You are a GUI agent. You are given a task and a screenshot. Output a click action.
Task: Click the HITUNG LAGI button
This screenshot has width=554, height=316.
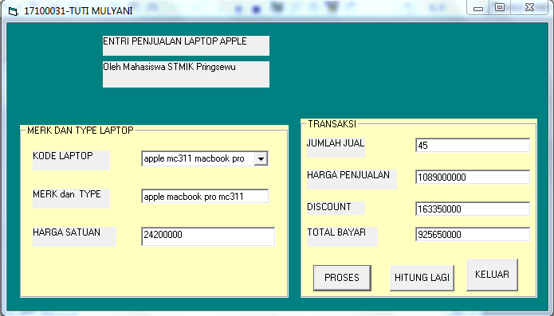coord(422,278)
